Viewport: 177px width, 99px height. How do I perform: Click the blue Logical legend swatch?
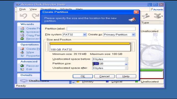pos(107,82)
